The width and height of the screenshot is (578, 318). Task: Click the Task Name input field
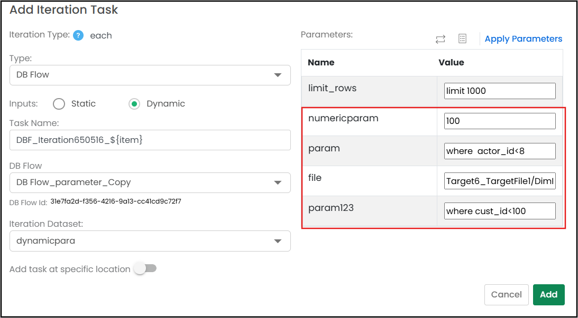[x=150, y=140]
